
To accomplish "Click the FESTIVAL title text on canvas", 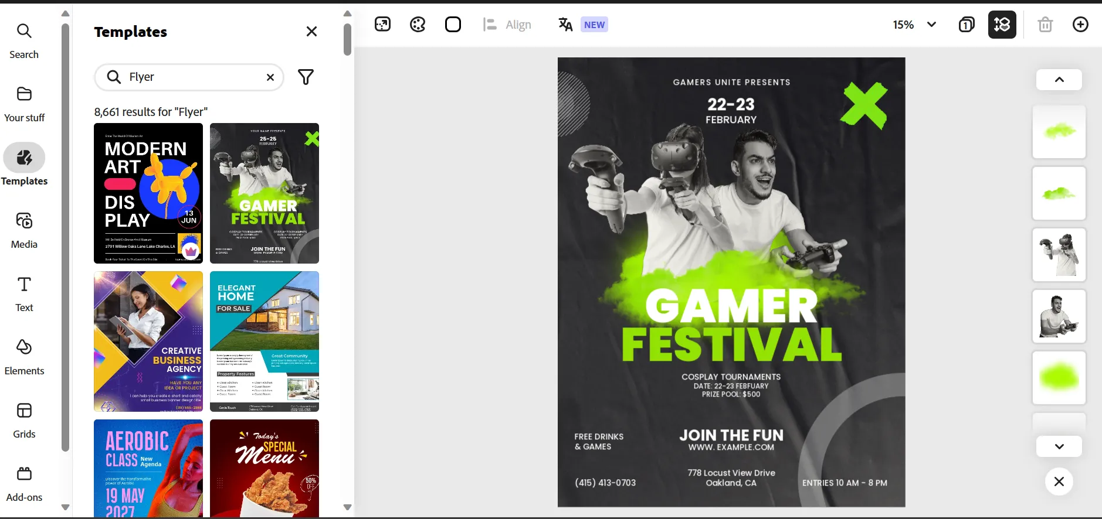I will 731,344.
